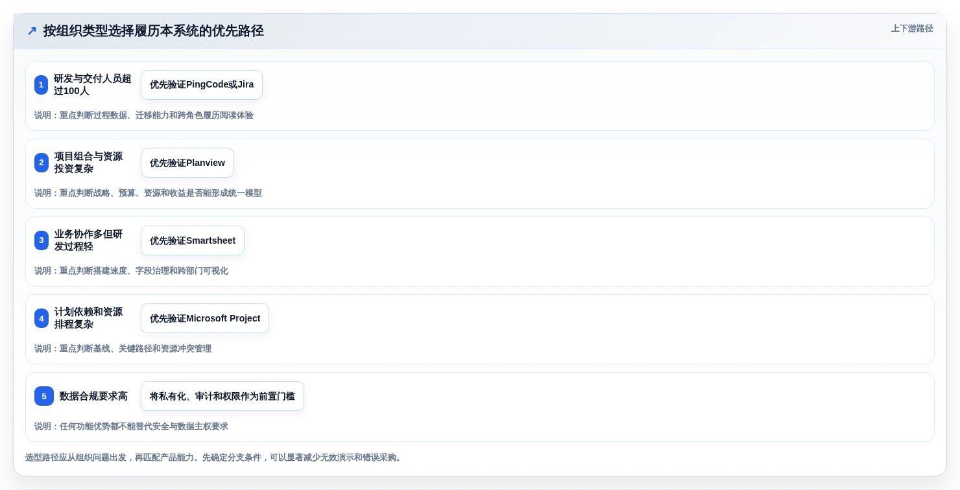Image resolution: width=960 pixels, height=490 pixels.
Task: Select step badge number 5
Action: coord(44,396)
